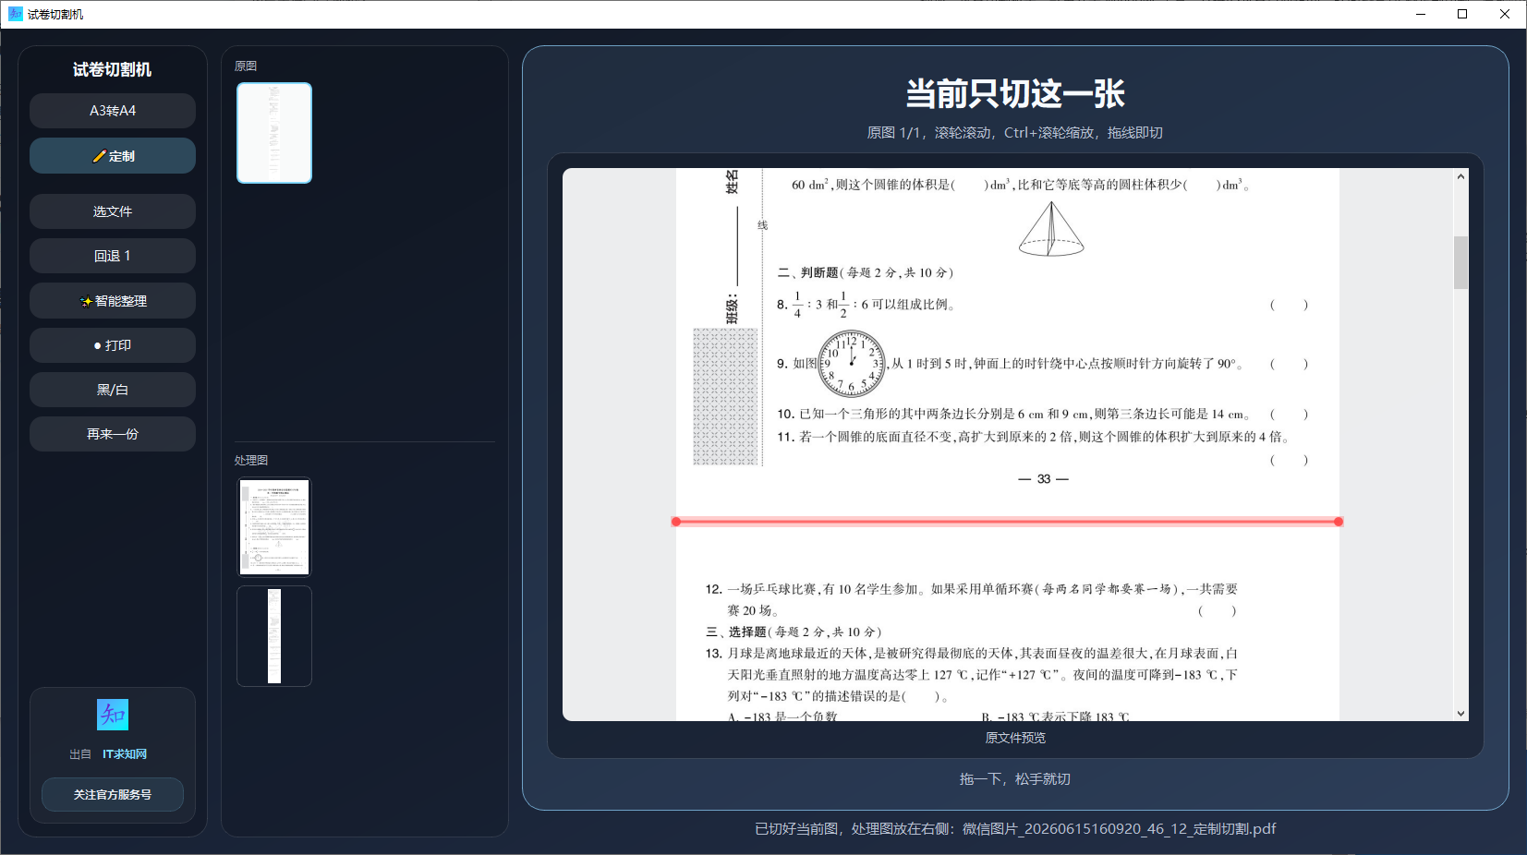Close the 试卷切割机 window
This screenshot has width=1527, height=855.
click(1505, 14)
